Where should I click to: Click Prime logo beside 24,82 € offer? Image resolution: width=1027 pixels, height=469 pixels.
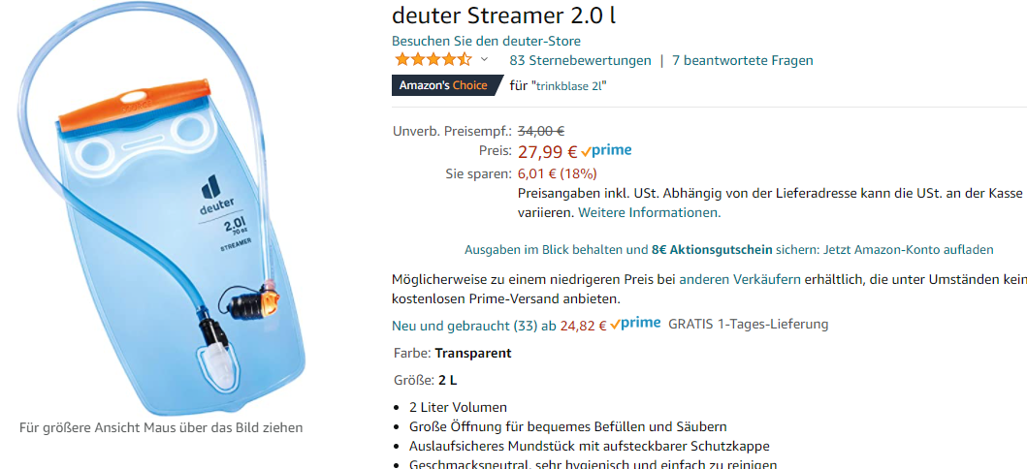(x=635, y=325)
